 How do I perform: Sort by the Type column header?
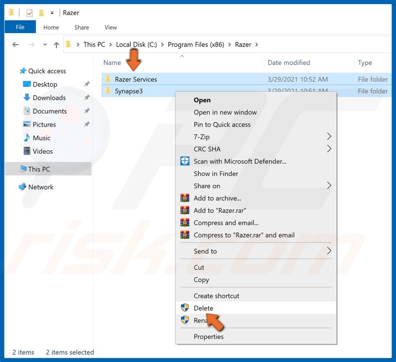[365, 62]
